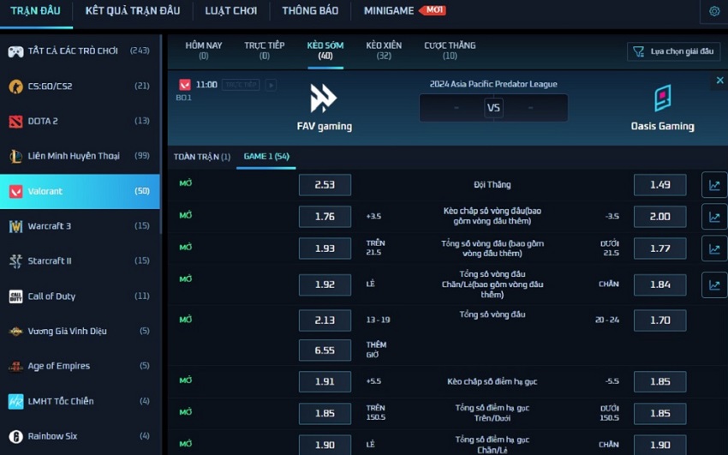
Task: Select DOTA 2 (13) category
Action: pyautogui.click(x=80, y=121)
